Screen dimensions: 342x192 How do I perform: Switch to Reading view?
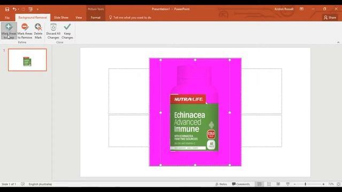tap(278, 184)
